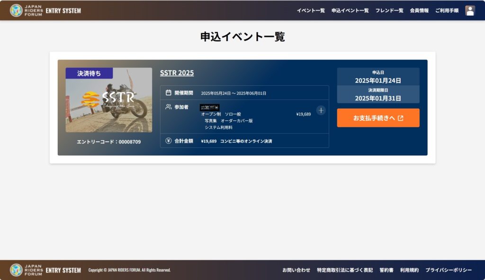Expand participant details with plus button
The image size is (485, 280).
[x=321, y=110]
